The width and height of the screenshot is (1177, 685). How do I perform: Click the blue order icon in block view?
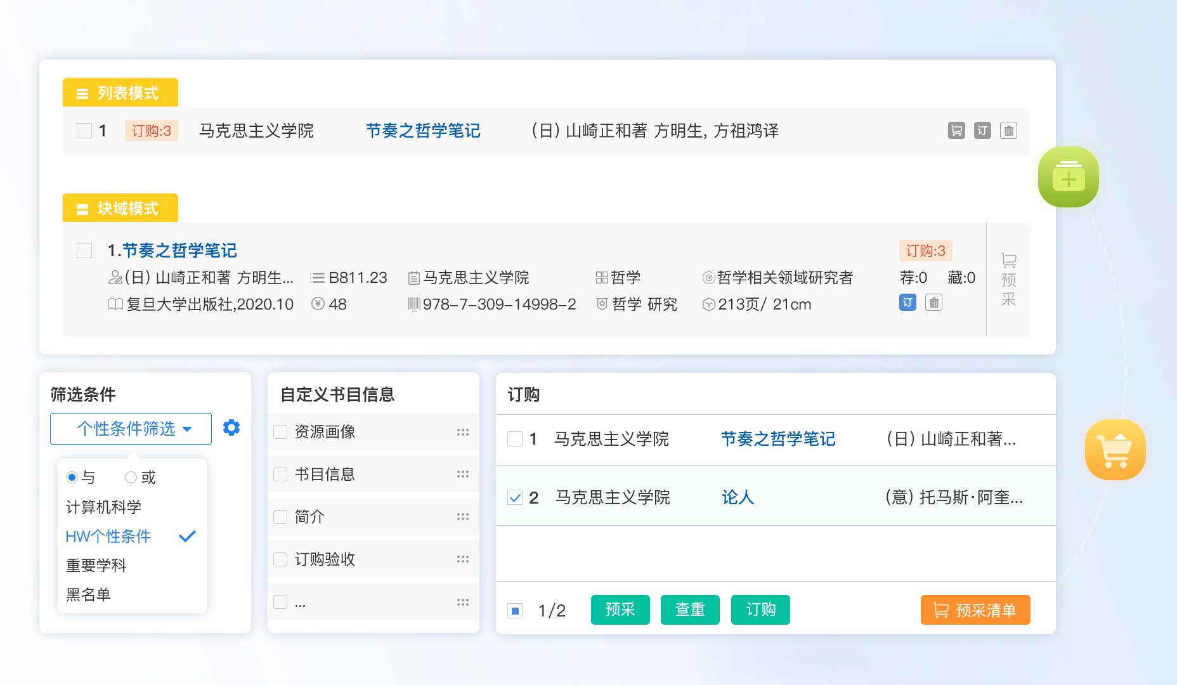(x=907, y=303)
